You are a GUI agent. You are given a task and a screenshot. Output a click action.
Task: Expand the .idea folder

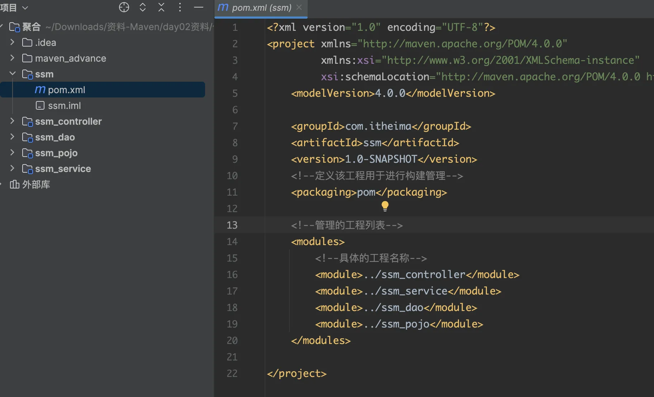(x=13, y=42)
